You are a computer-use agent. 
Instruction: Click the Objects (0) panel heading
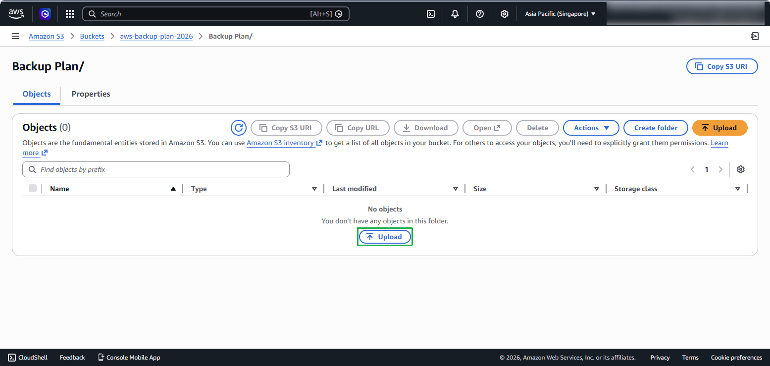click(x=47, y=127)
